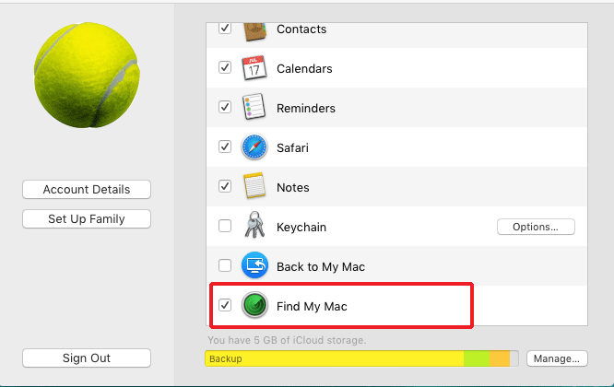Click Set Up Family button
The height and width of the screenshot is (387, 614).
click(87, 219)
